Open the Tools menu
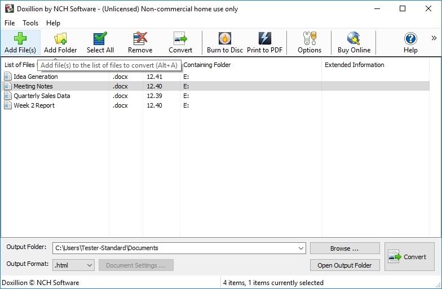Screen dimensions: 442x289 [x=30, y=23]
